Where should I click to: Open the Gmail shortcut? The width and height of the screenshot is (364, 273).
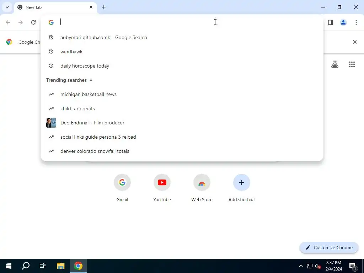tap(122, 188)
